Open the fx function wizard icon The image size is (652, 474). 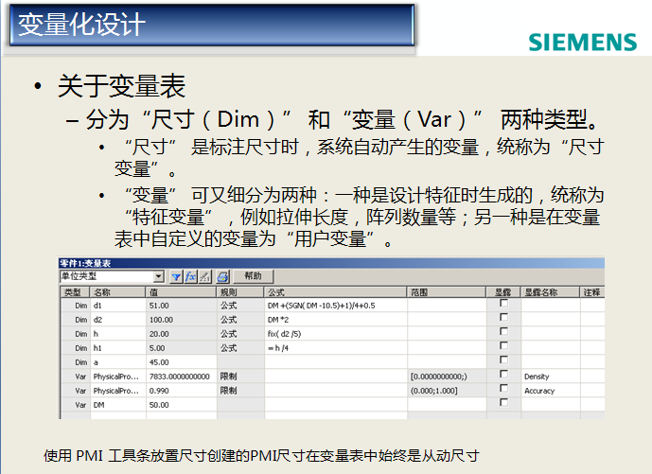191,276
